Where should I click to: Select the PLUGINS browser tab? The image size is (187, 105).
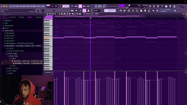[21, 17]
